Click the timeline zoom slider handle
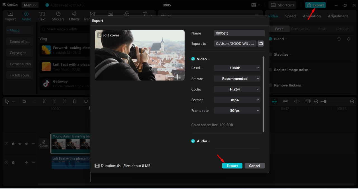This screenshot has width=358, height=189. [x=325, y=101]
